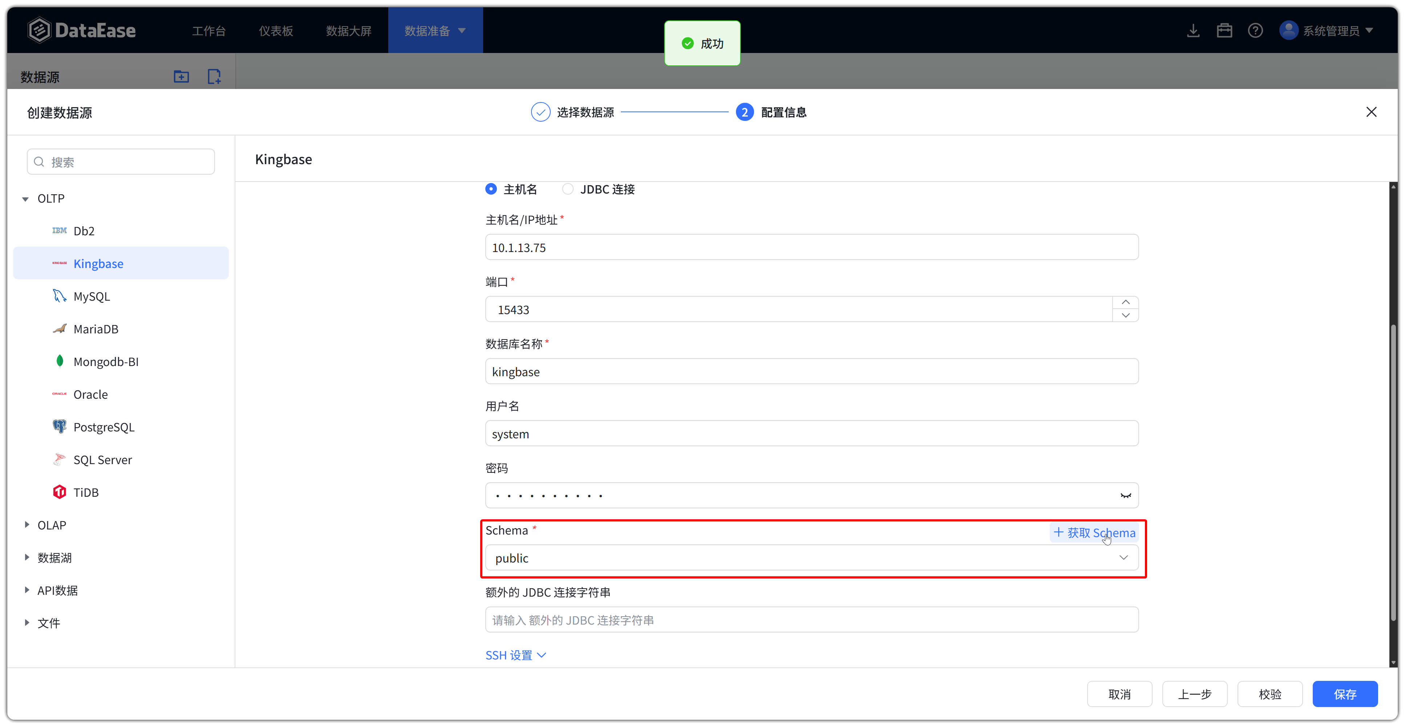
Task: Expand the 文件 category
Action: coord(27,623)
